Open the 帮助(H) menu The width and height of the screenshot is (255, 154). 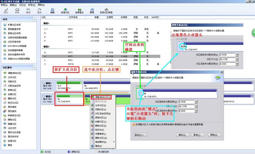pos(41,5)
